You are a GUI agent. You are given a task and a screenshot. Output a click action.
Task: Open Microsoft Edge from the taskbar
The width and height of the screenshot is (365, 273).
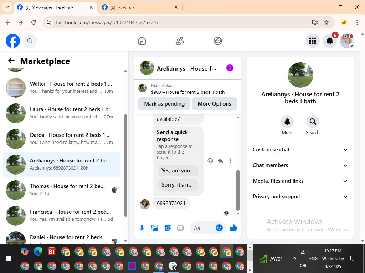(x=38, y=251)
